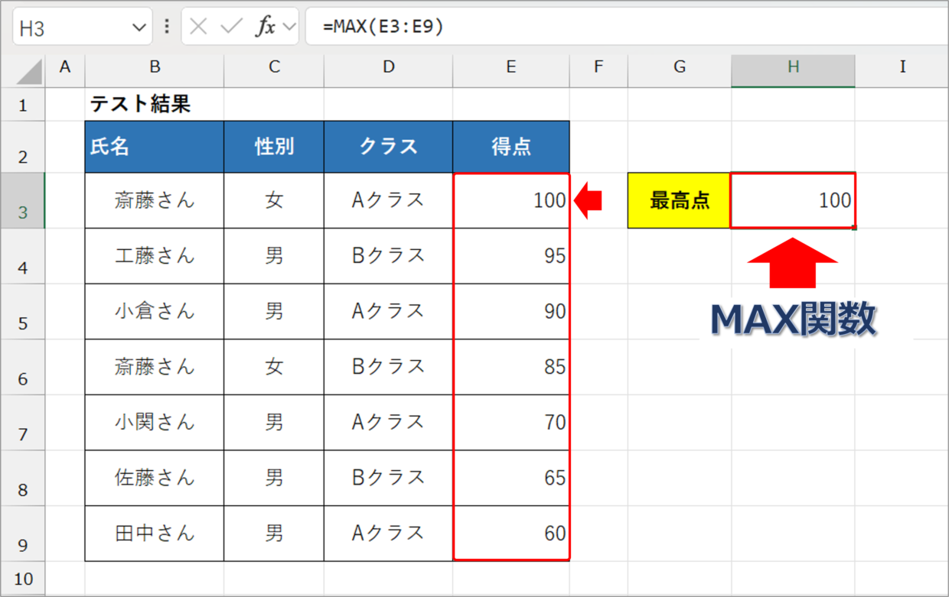Click the 女 gender cell in row 3
949x597 pixels.
[x=274, y=201]
